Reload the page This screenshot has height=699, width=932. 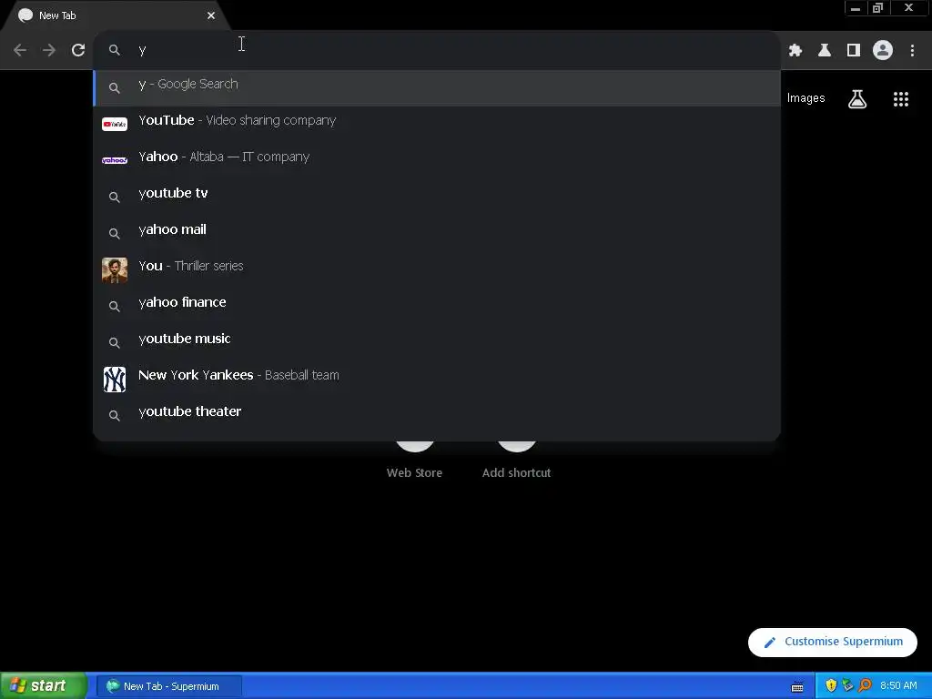click(x=78, y=50)
